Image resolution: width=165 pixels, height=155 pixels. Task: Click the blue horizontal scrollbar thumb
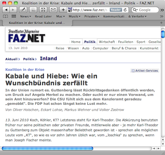[48, 149]
